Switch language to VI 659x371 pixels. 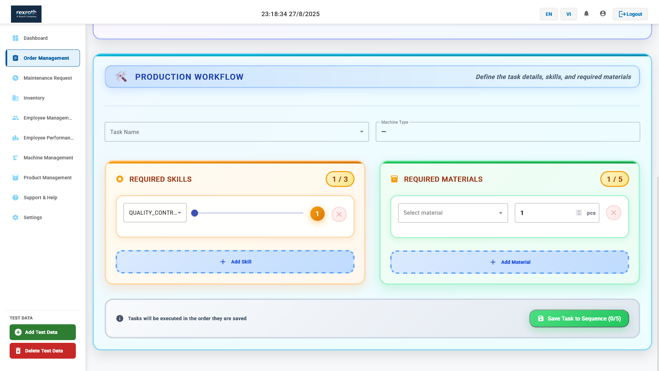[568, 14]
